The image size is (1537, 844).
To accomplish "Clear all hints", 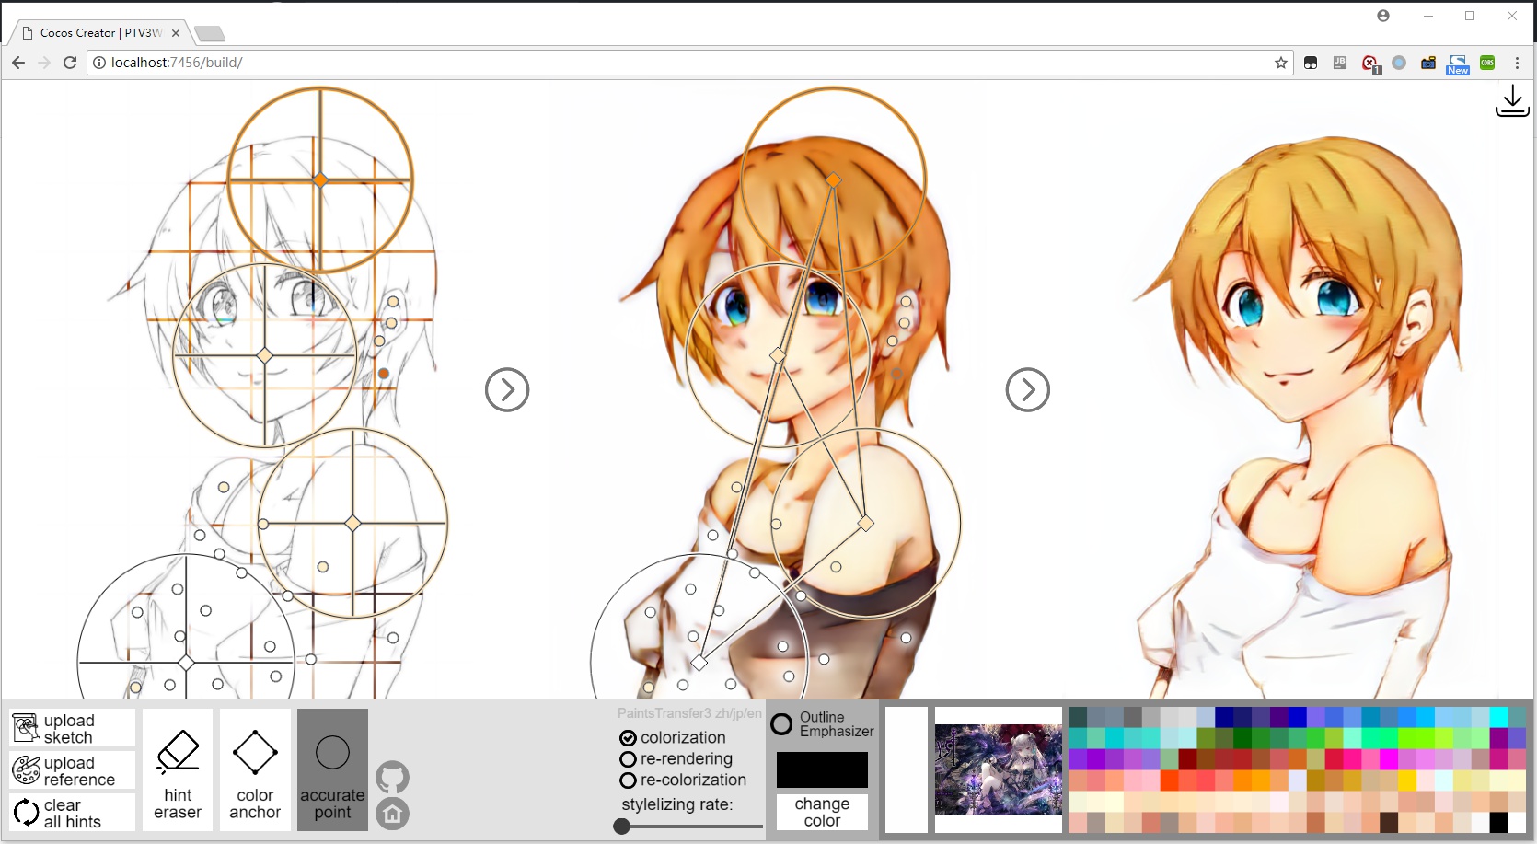I will (x=72, y=813).
